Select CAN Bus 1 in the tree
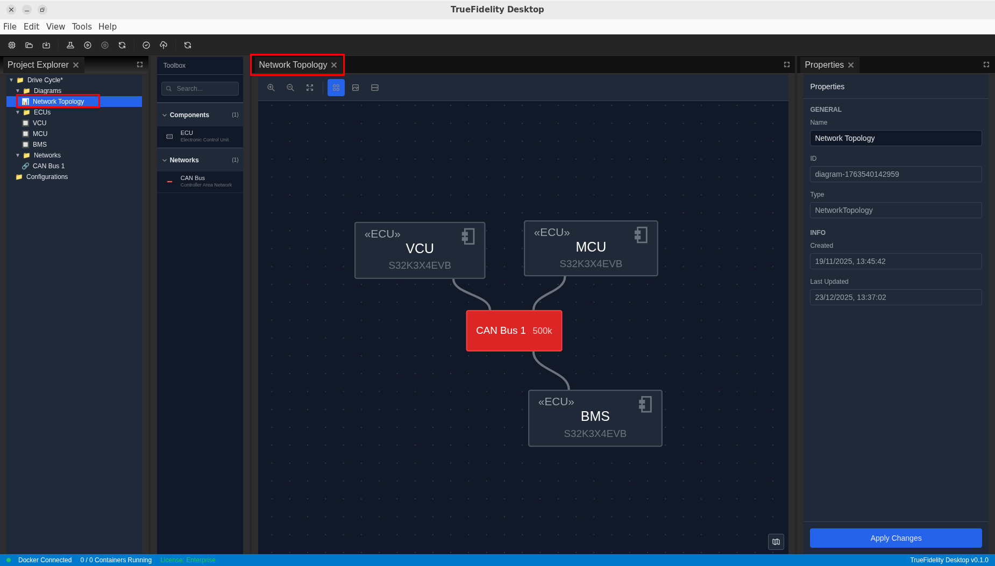The image size is (995, 566). click(x=74, y=166)
